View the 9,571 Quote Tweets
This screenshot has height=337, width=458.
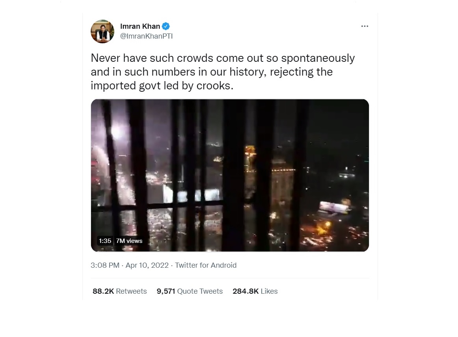190,291
